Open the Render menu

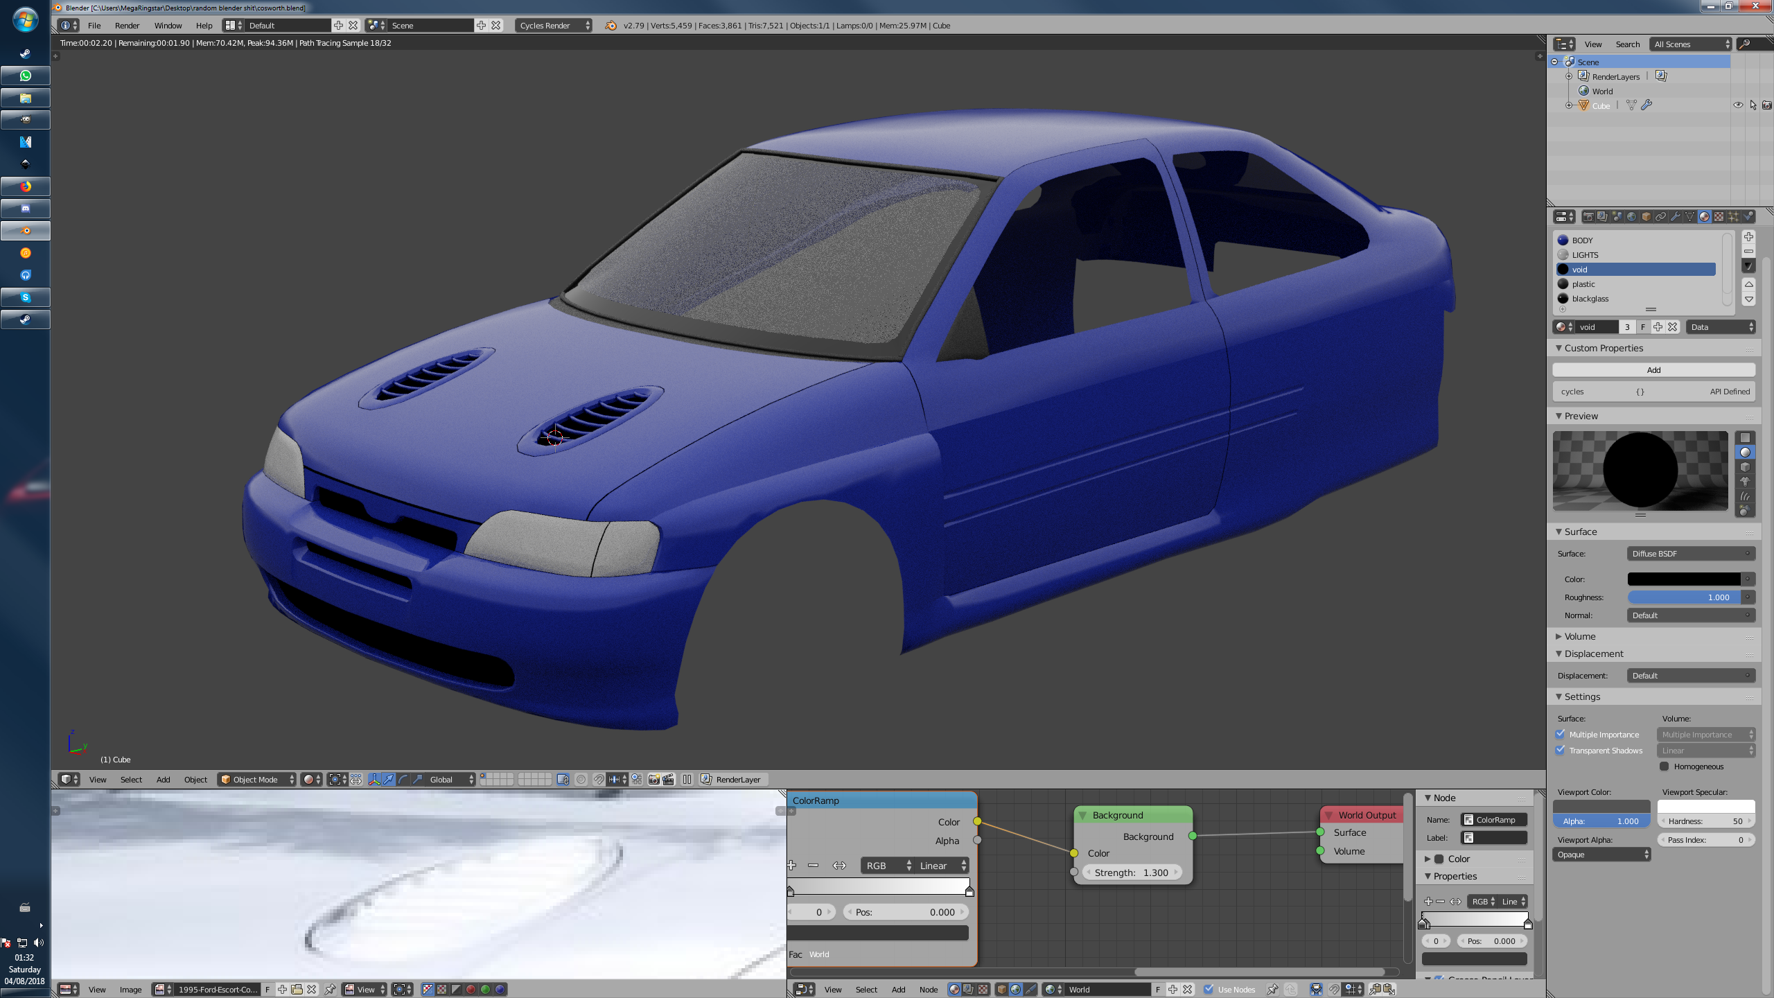(x=127, y=26)
